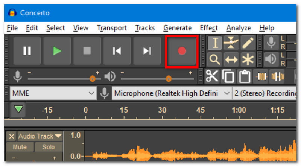Viewport: 301px width, 166px height.
Task: Click the green timeline playhead triangle button
Action: [18, 110]
